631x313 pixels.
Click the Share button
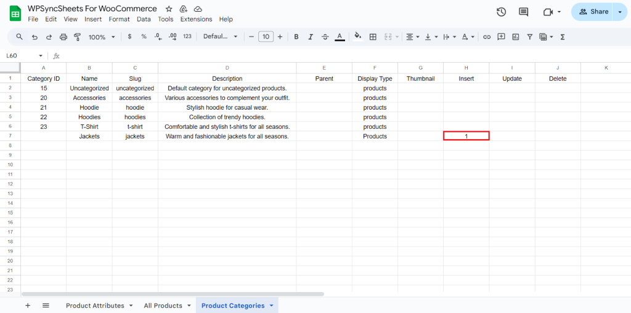pyautogui.click(x=593, y=12)
